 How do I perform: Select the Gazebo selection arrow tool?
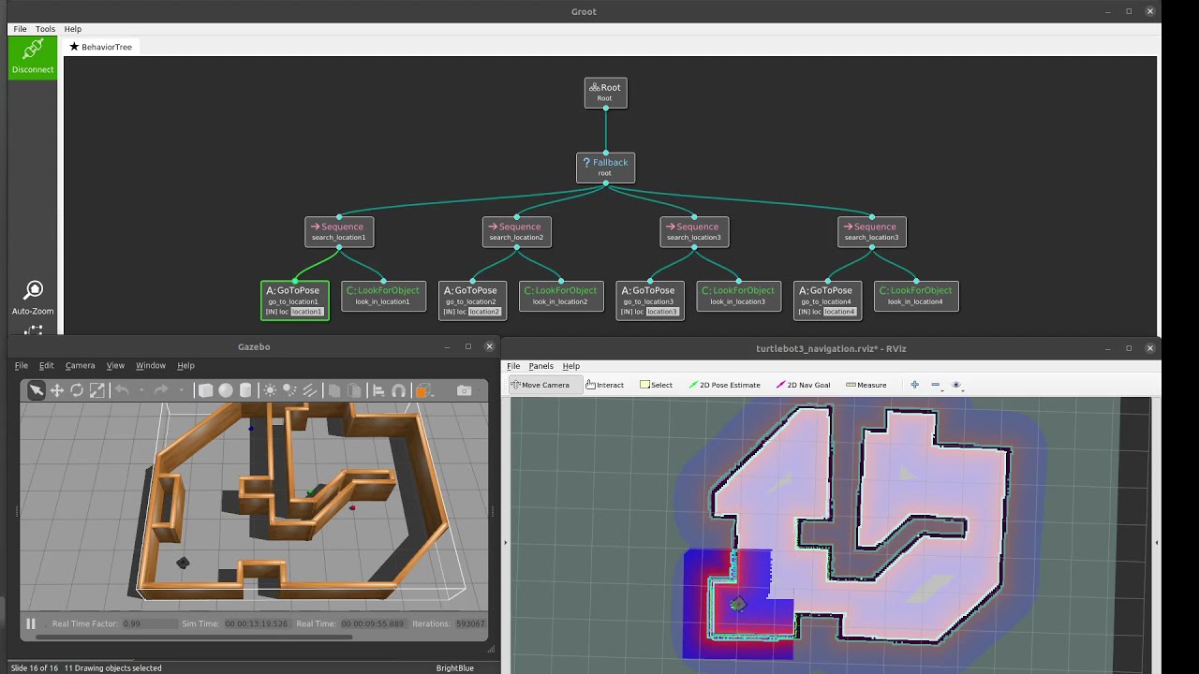click(36, 390)
